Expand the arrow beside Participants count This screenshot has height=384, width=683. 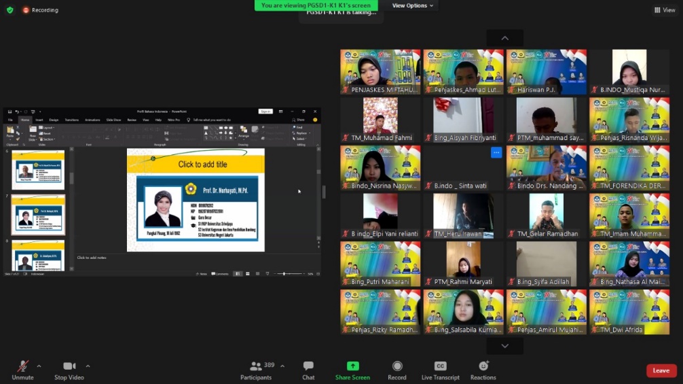click(282, 366)
